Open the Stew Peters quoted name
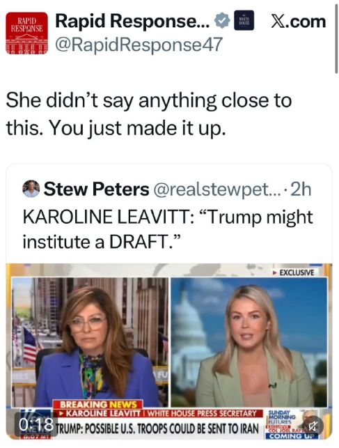Viewport: 339px width, 448px height. (x=97, y=189)
